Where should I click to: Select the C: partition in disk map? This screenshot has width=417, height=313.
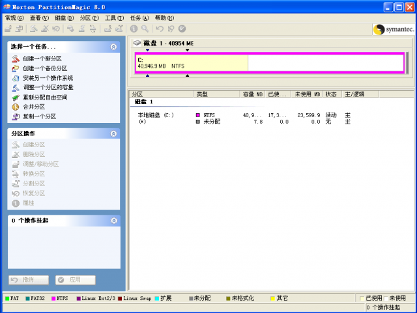pos(270,63)
